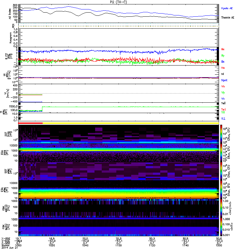Screen dimensions: 237x252
Task: Select the red "Ne" density legend label
Action: 223,68
